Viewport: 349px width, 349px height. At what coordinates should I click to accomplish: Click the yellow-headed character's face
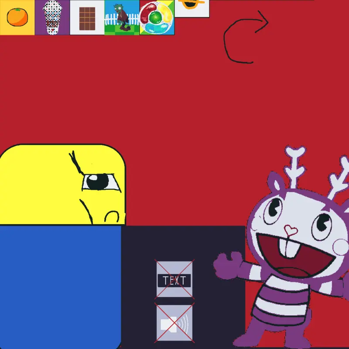[62, 185]
